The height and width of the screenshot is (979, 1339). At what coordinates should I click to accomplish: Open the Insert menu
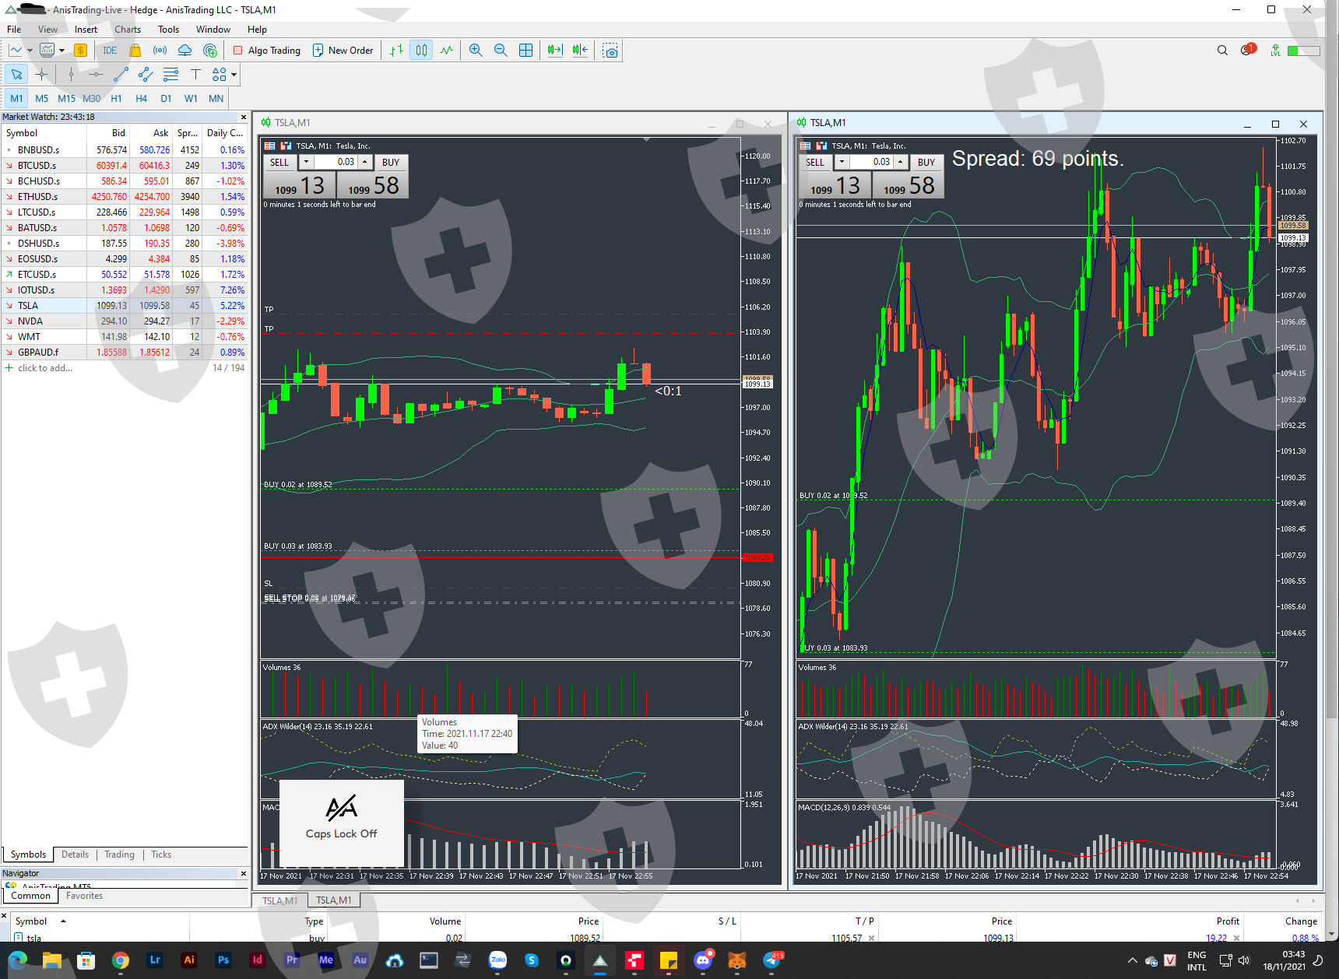tap(86, 30)
